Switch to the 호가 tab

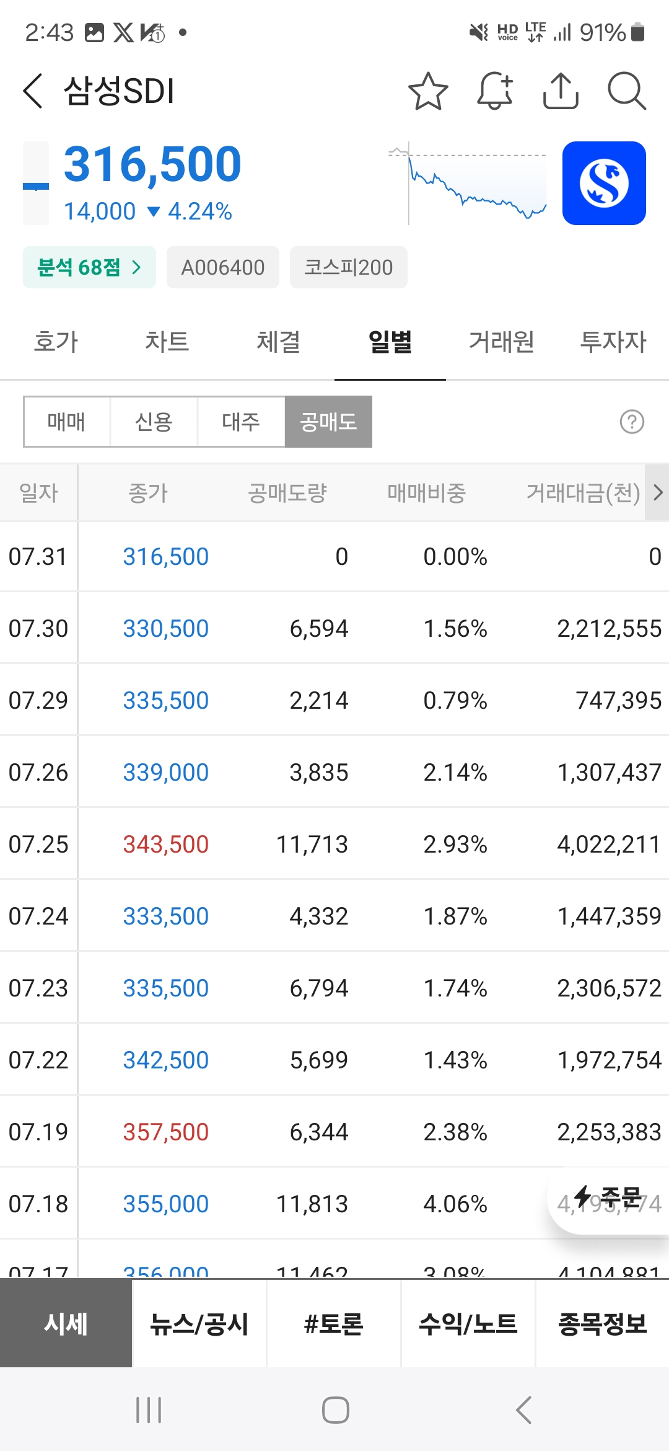coord(56,342)
